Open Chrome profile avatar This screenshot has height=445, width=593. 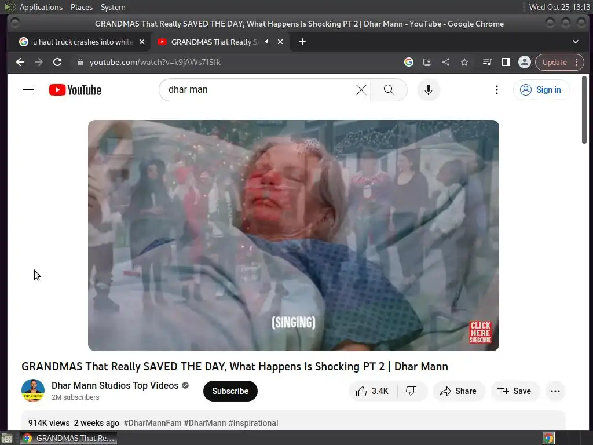pyautogui.click(x=525, y=62)
